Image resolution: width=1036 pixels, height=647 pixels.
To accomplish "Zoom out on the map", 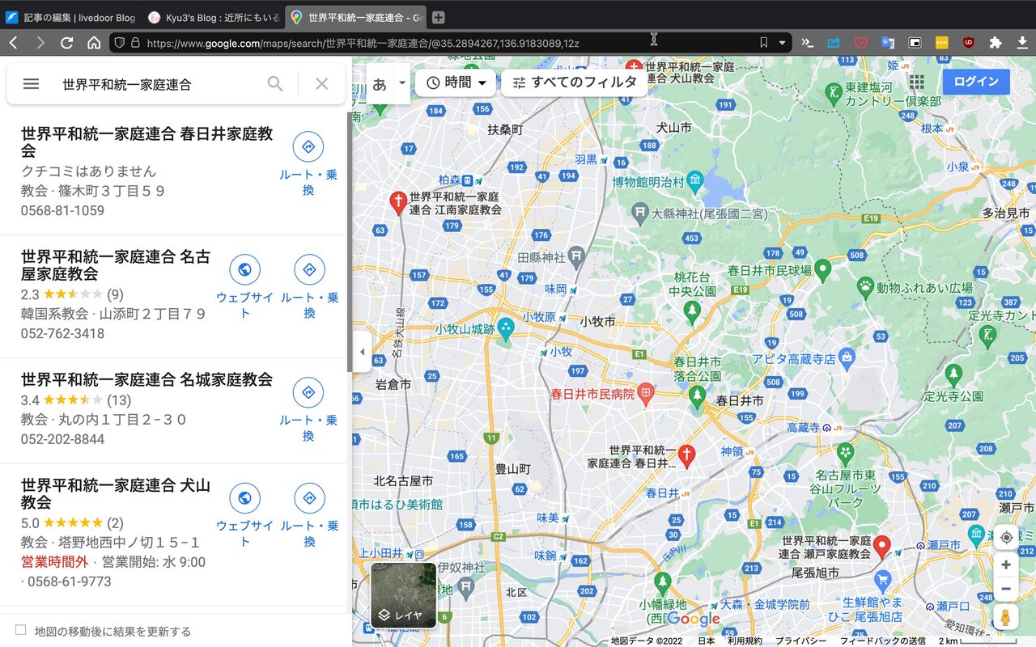I will (1006, 588).
